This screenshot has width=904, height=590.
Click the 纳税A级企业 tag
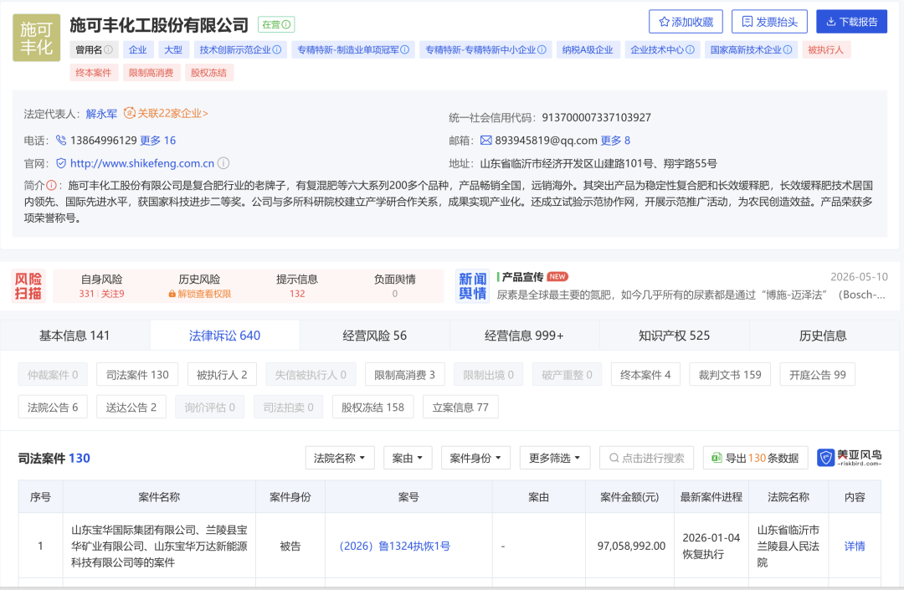[x=588, y=49]
